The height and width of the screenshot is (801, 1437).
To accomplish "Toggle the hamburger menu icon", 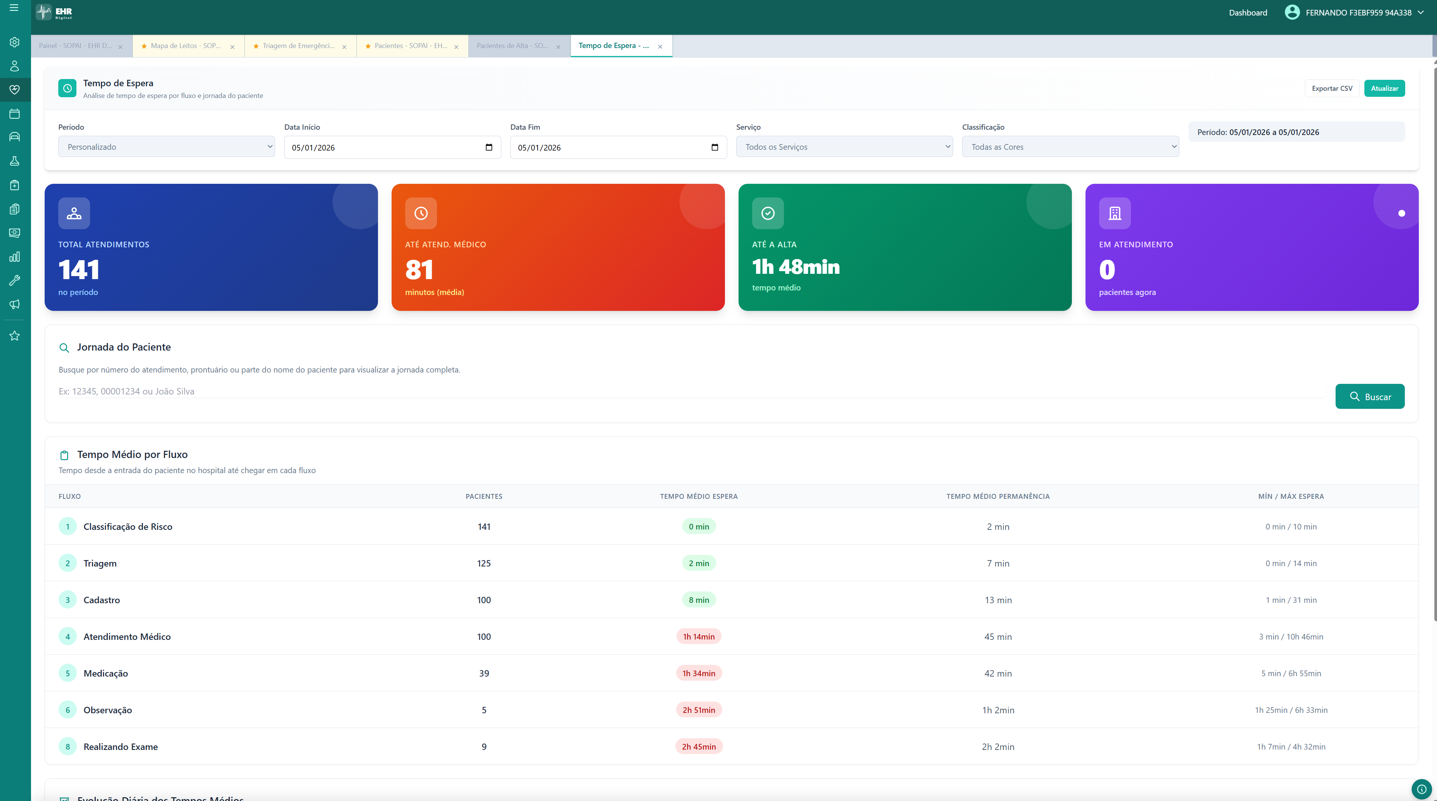I will coord(14,8).
